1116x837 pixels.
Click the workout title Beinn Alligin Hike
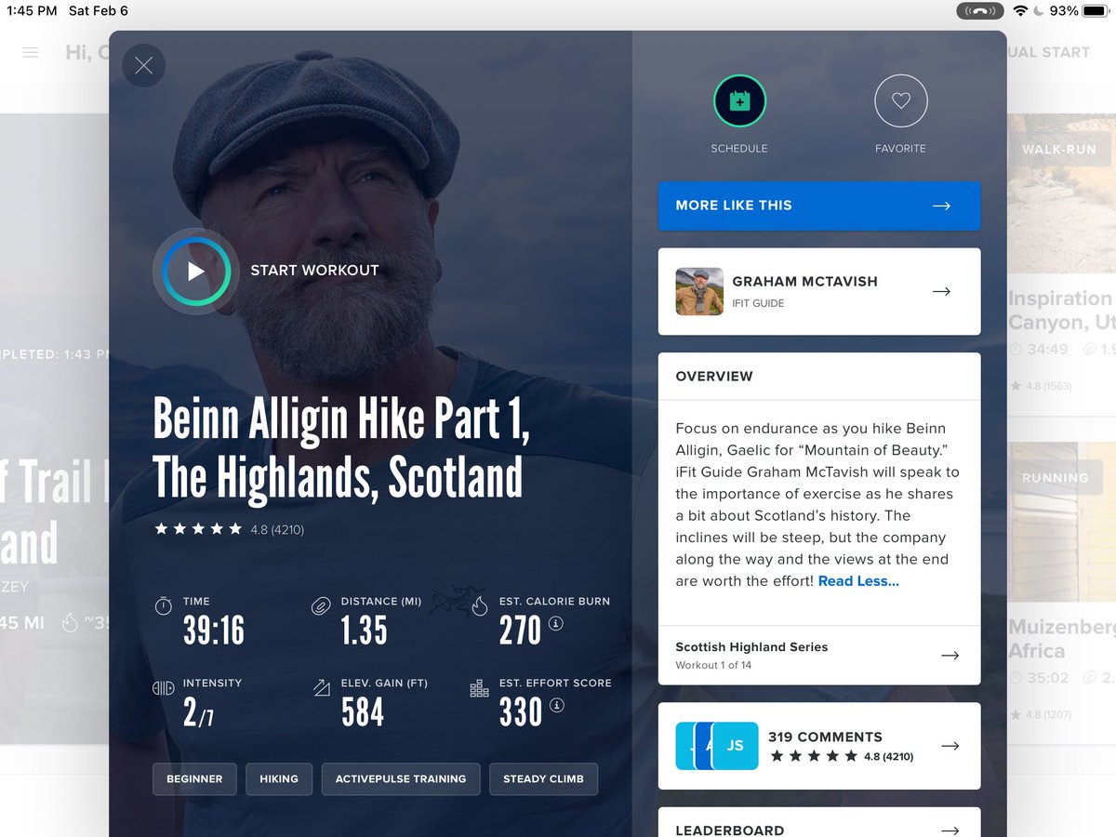(x=341, y=448)
